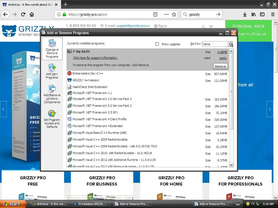Select Microsoft Visual C++ 2005 Redistributable
The image size is (278, 208).
147,139
